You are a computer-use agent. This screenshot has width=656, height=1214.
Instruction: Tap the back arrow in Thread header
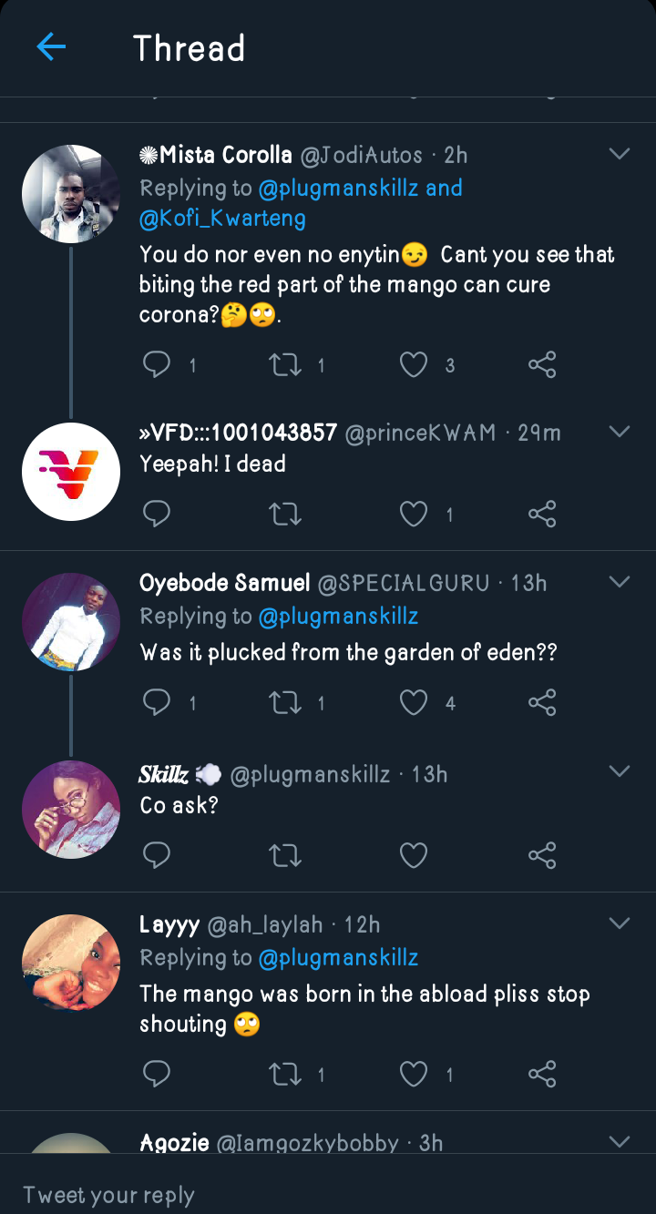[x=51, y=47]
